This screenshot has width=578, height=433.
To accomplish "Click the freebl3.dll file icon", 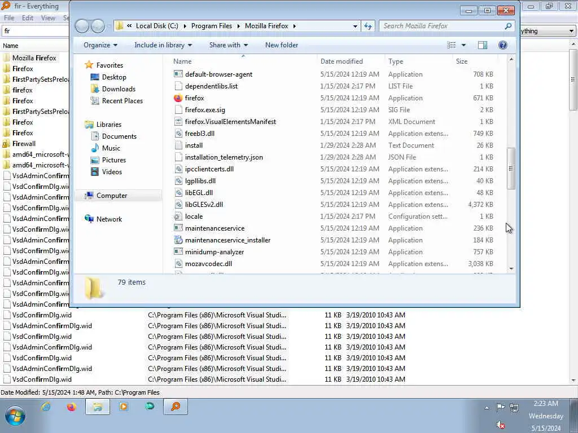I will pos(178,133).
